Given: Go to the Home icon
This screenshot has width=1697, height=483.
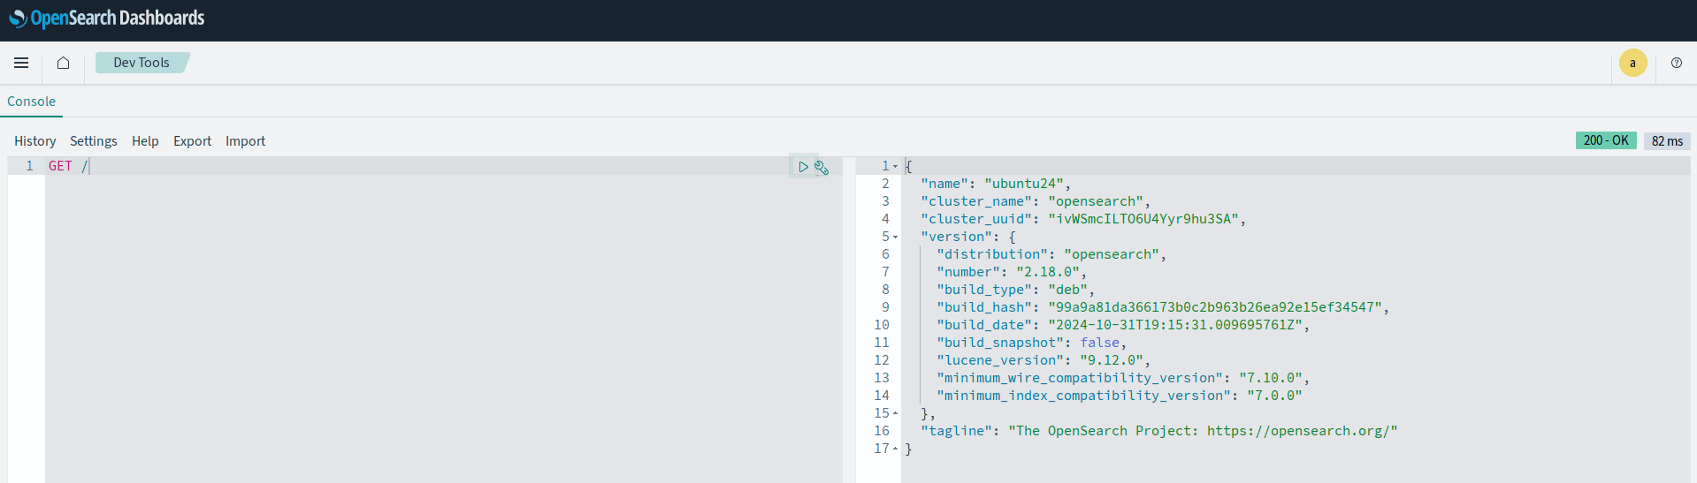Looking at the screenshot, I should (63, 63).
